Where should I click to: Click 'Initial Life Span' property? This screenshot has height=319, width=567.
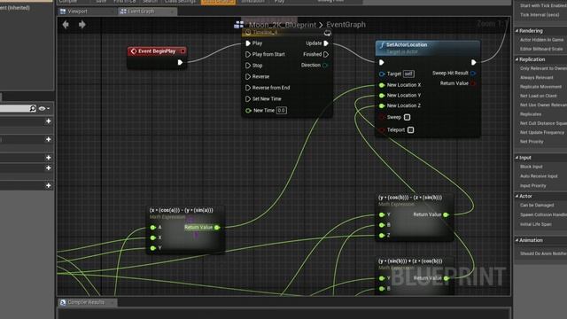[x=536, y=224]
